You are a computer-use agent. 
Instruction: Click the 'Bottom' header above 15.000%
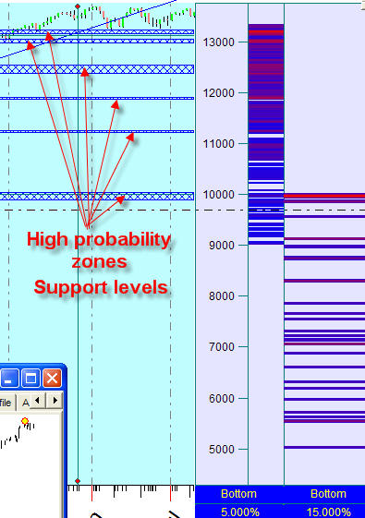click(x=328, y=494)
